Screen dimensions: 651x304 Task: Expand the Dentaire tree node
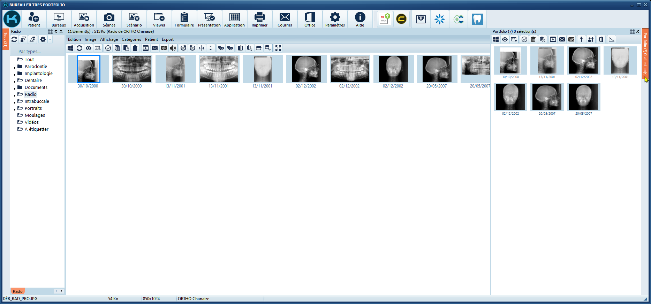(x=14, y=81)
